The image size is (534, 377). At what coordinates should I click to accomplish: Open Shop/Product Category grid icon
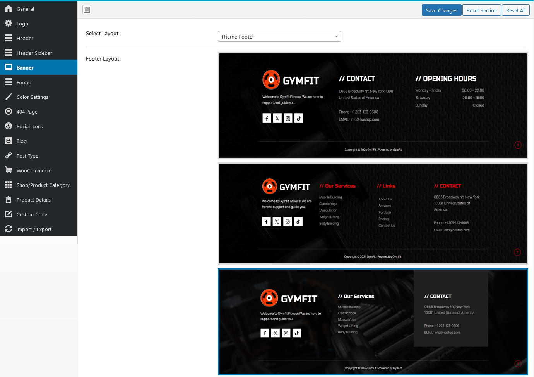click(x=9, y=185)
